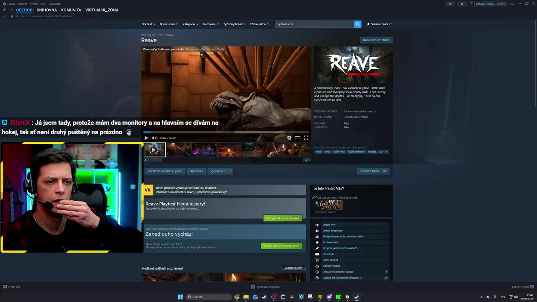
Task: Expand the Způsoby hraní dropdown
Action: click(x=234, y=24)
